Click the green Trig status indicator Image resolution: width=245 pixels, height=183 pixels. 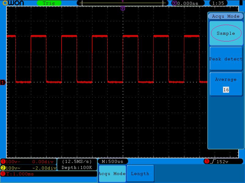click(49, 3)
